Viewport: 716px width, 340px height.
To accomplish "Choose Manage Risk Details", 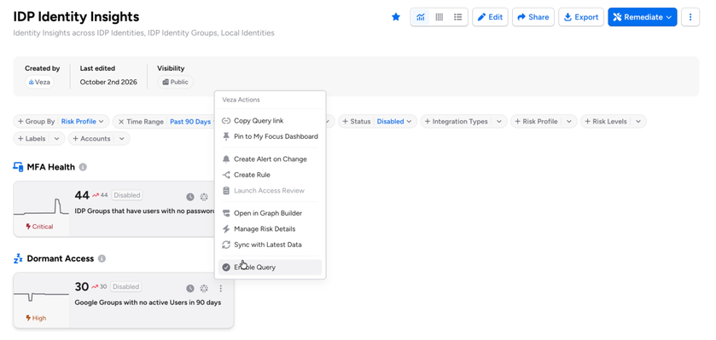I will [271, 228].
